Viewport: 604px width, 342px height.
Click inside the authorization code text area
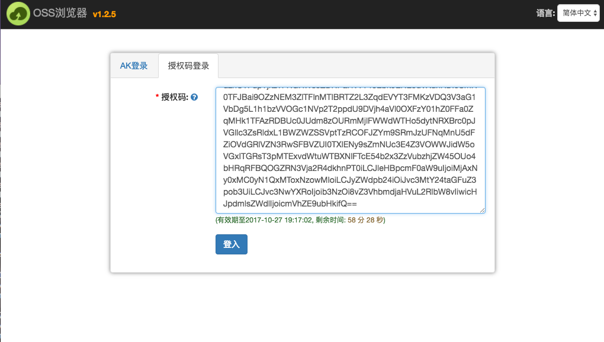349,148
